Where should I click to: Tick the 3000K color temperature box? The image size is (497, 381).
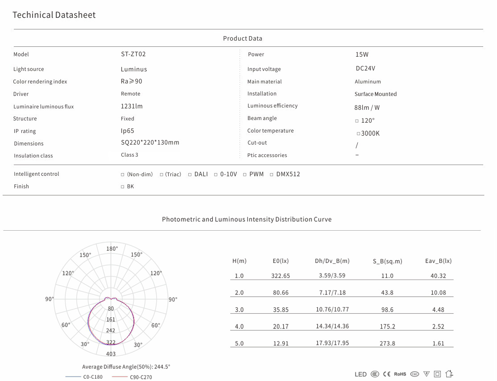click(x=358, y=134)
